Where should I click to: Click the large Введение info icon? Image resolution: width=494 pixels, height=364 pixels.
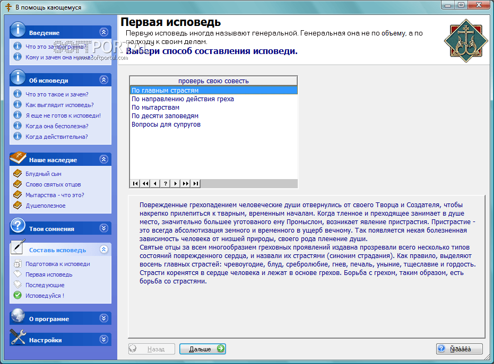point(18,30)
